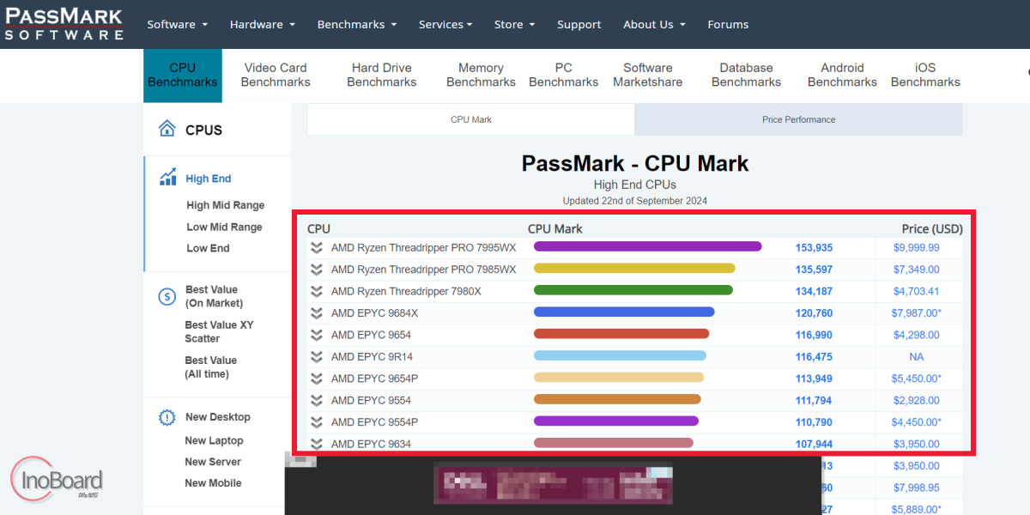Click the PassMark Software logo
Screen dimensions: 1030x515
tap(64, 24)
